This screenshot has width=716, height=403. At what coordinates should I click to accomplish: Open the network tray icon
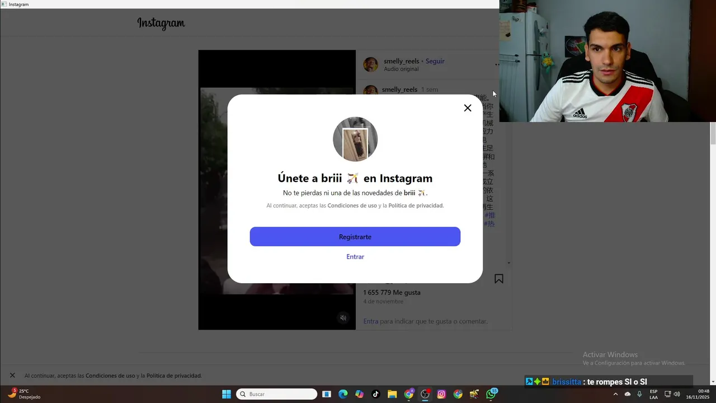click(x=667, y=394)
